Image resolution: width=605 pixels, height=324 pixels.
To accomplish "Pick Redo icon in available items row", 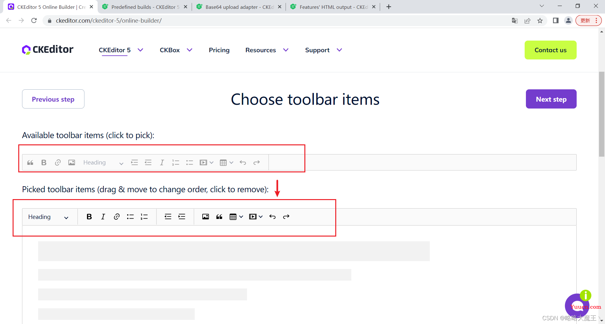I will pos(256,163).
